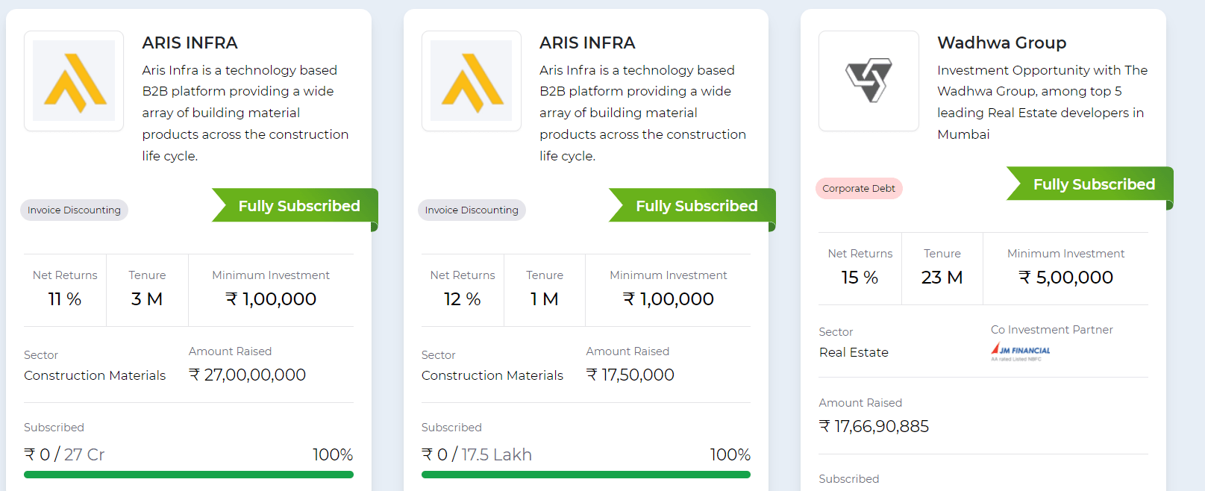Click the Amount Raised label above ₹ 27,00,00,000
Screen dimensions: 1205x491
(231, 351)
